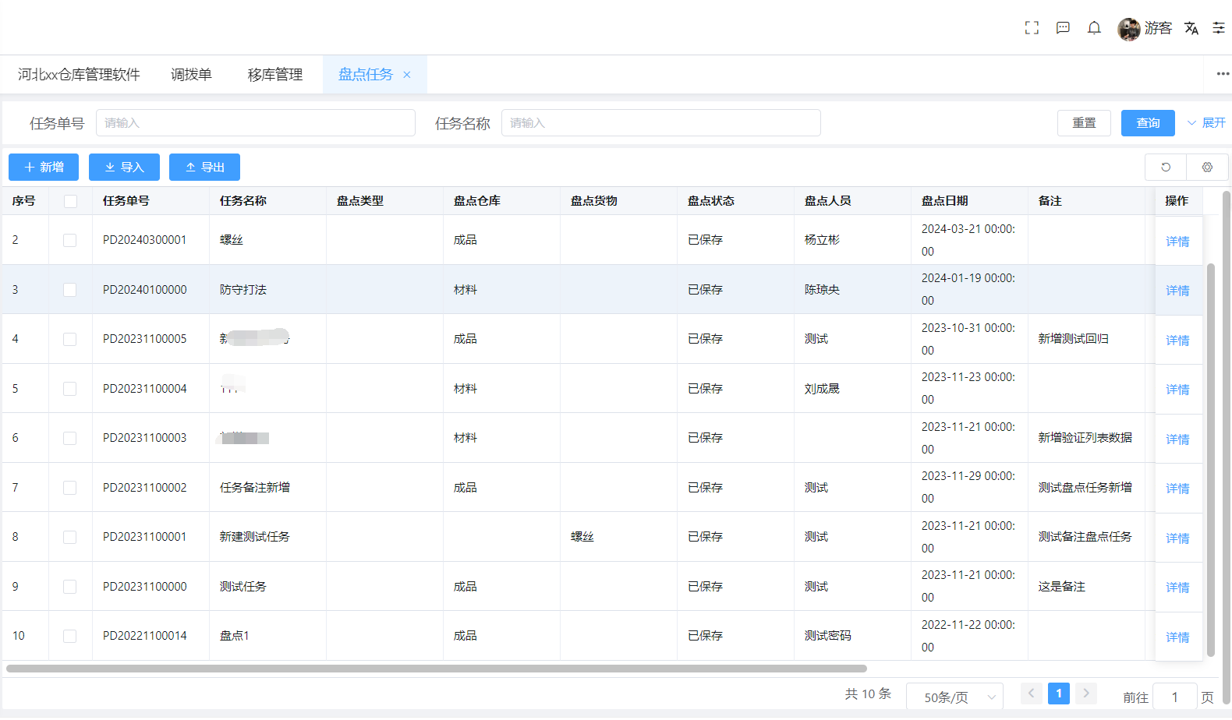This screenshot has width=1232, height=720.
Task: Open layout settings sliders icon
Action: pyautogui.click(x=1219, y=28)
